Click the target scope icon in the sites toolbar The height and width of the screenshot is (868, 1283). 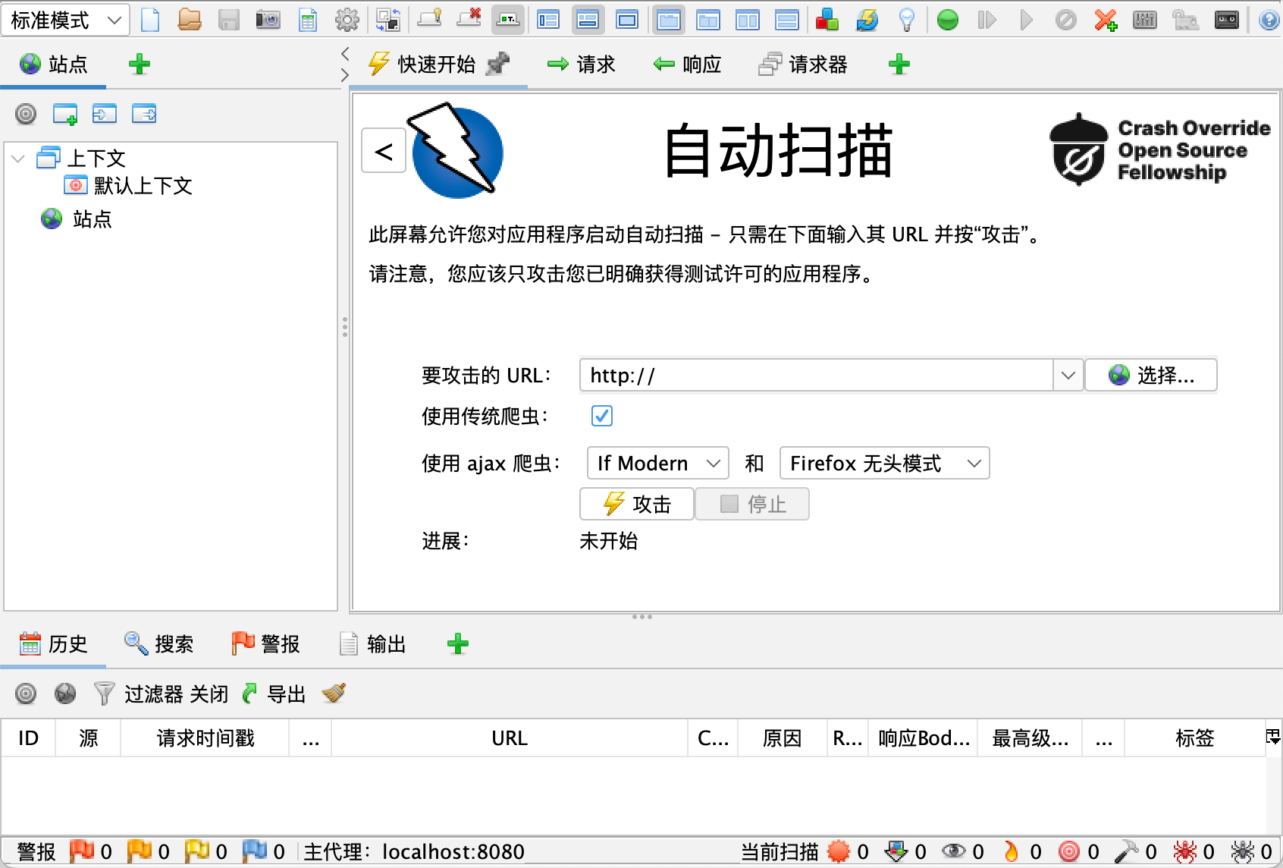click(x=26, y=114)
